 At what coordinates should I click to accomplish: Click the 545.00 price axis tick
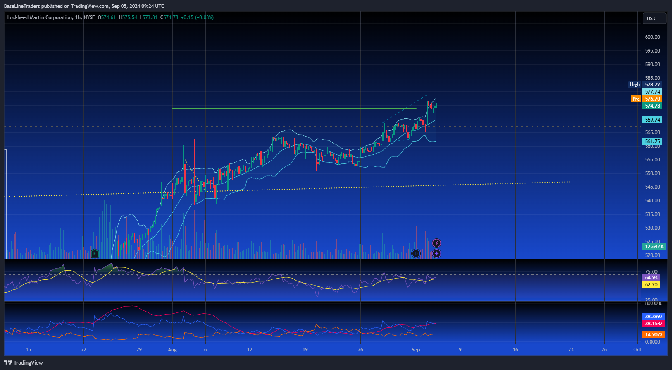(x=652, y=187)
